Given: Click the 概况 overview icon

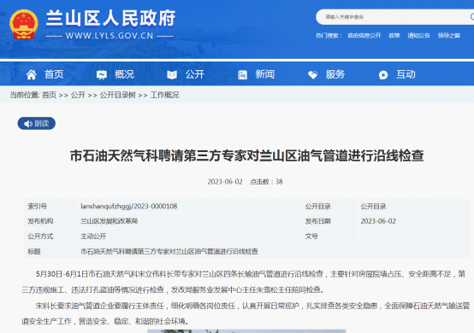Looking at the screenshot, I should pos(102,74).
